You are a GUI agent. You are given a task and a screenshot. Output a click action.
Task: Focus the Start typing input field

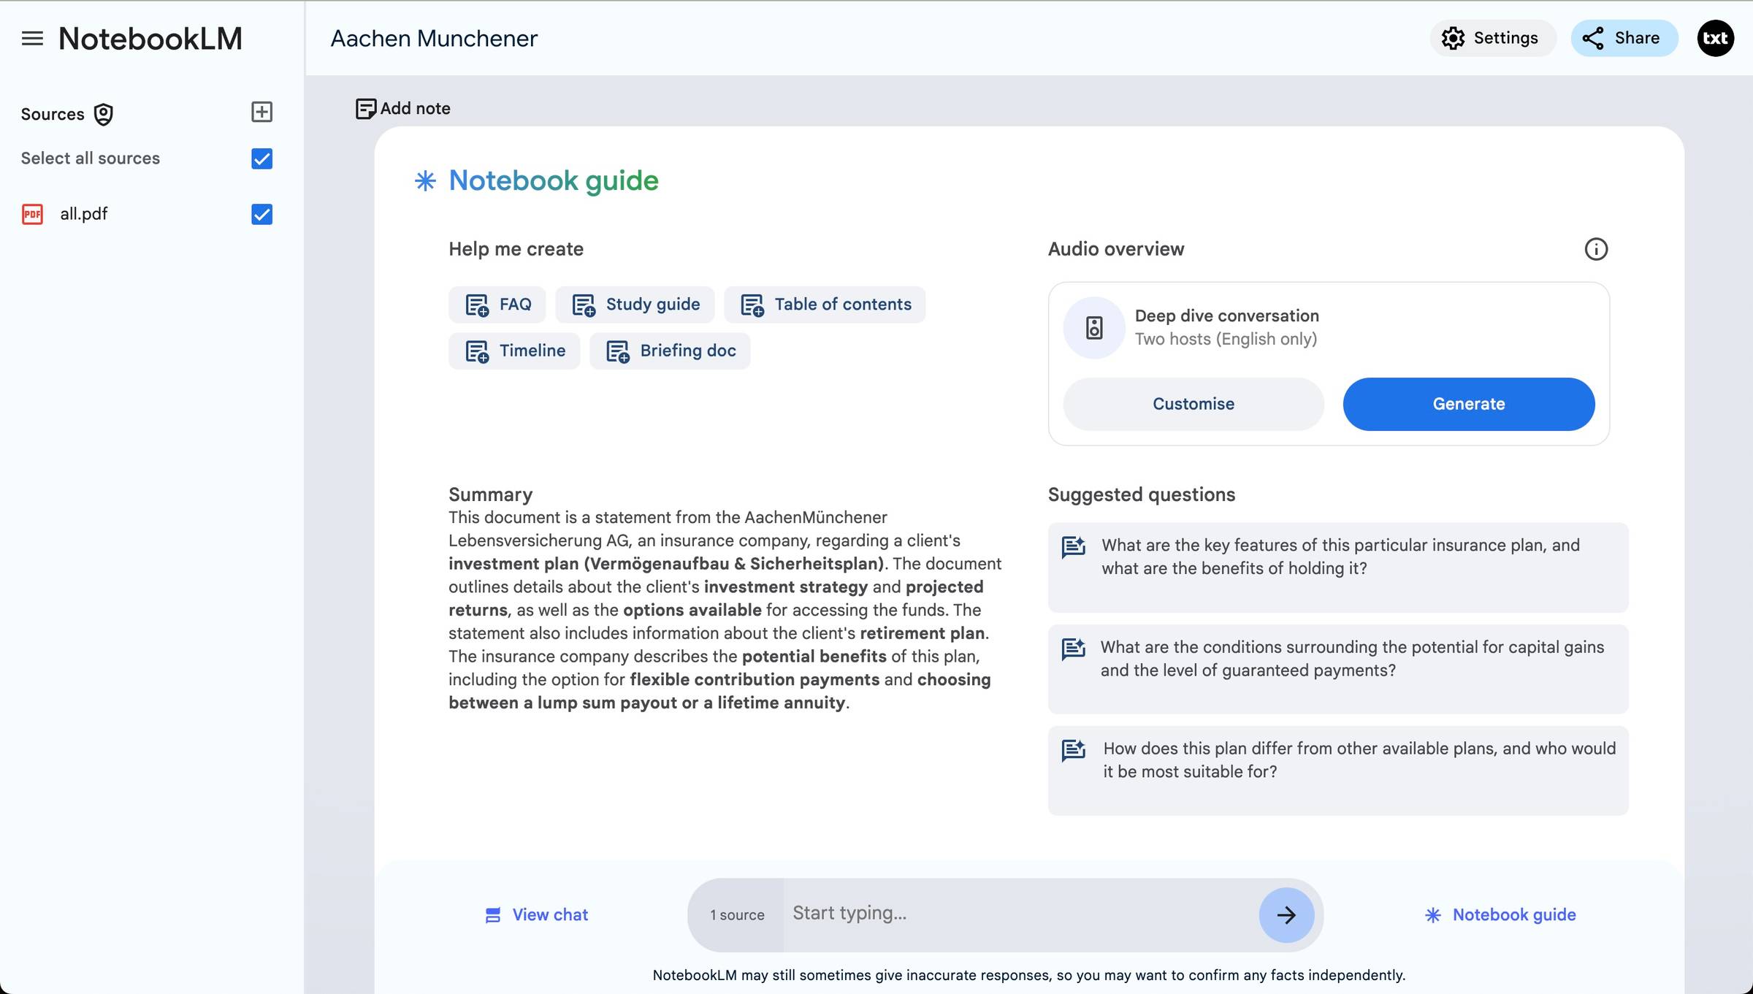pos(1020,914)
